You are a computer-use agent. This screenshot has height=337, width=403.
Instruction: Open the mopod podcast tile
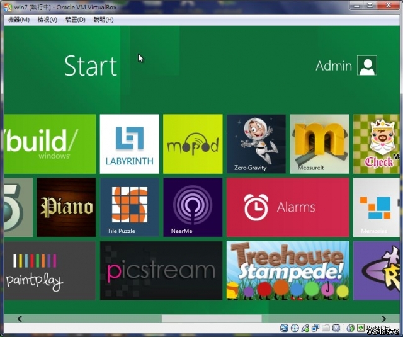(x=193, y=144)
